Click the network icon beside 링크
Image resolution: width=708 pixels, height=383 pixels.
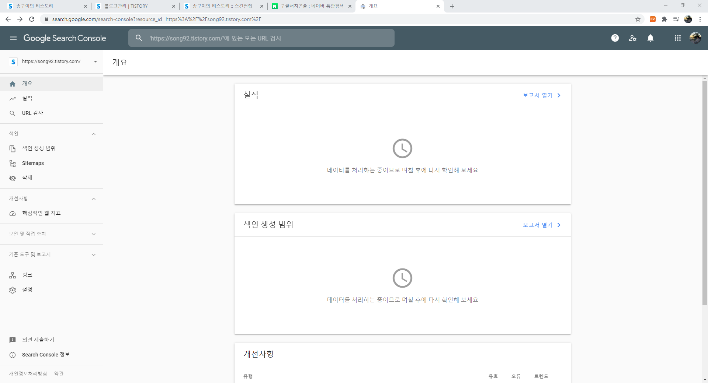click(x=13, y=275)
